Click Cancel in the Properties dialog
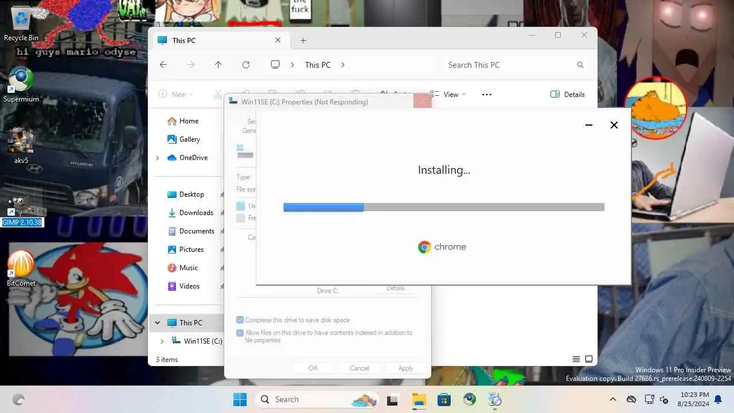 360,368
